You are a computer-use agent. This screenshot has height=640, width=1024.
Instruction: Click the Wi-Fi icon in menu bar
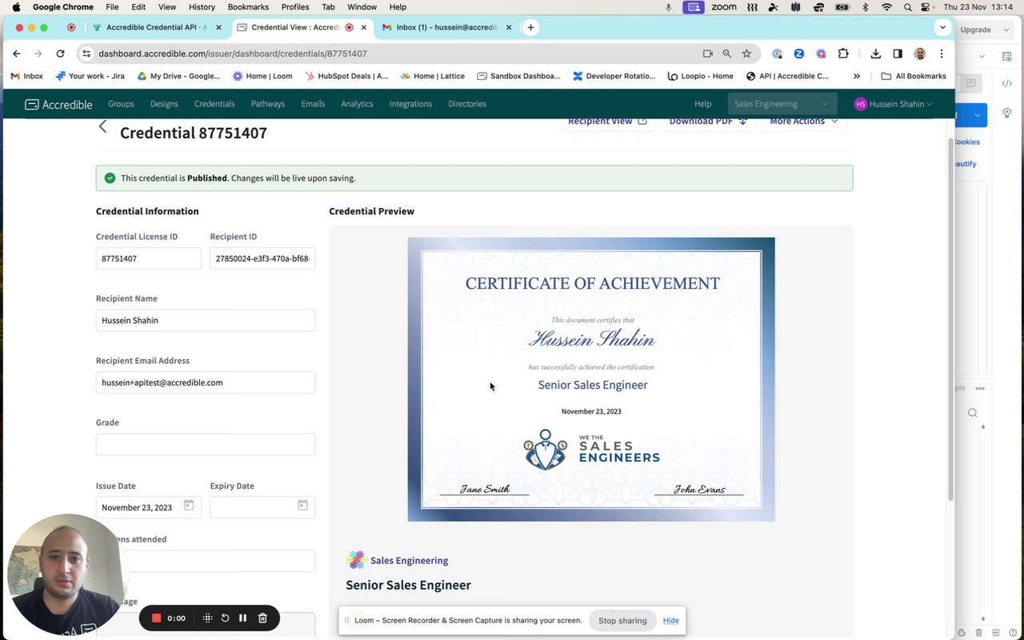coord(886,7)
